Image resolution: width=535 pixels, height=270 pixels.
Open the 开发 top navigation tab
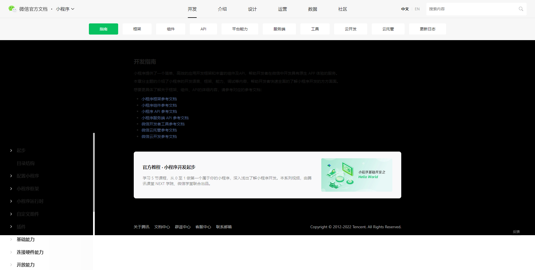(192, 9)
